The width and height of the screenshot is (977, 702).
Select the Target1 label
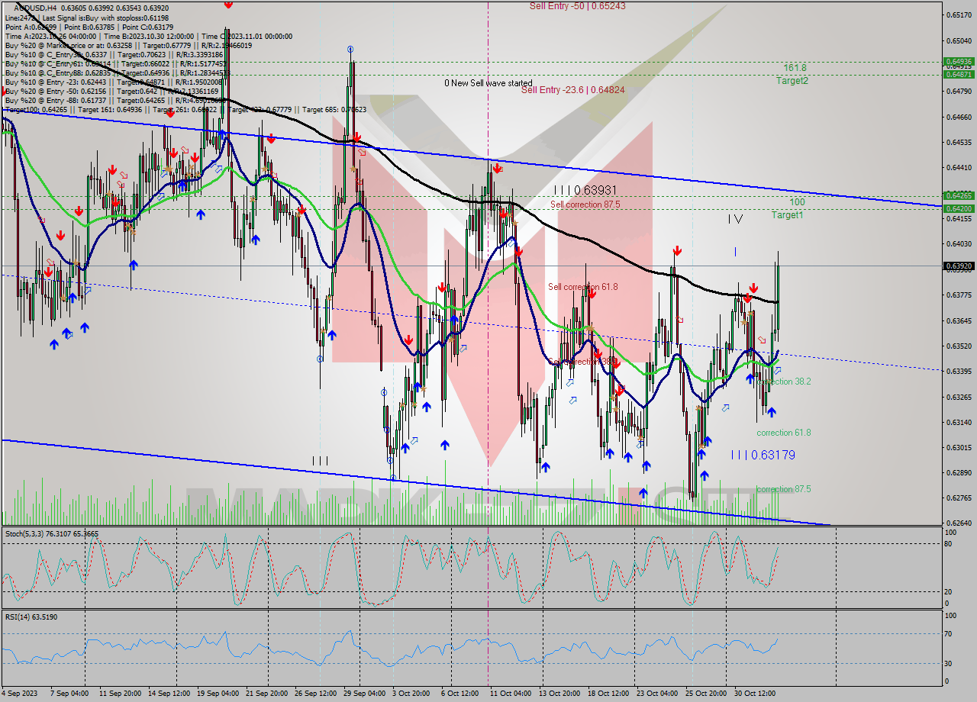point(787,215)
